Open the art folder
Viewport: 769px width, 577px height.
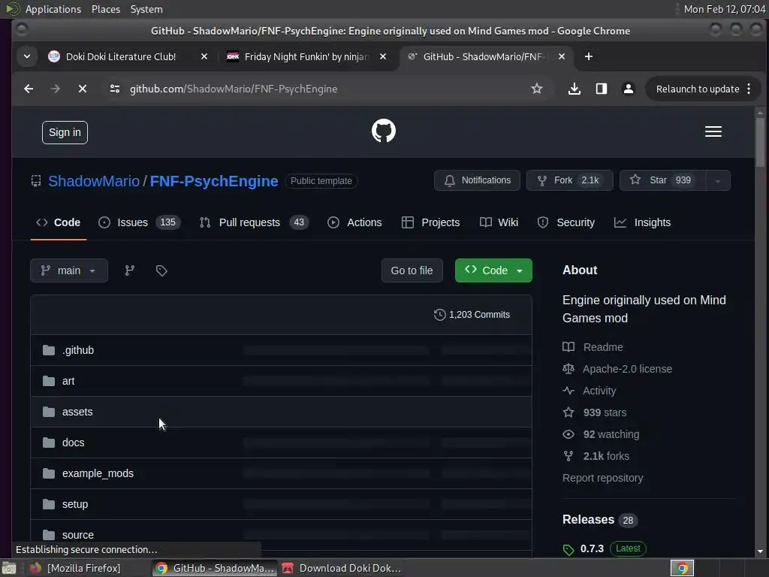pyautogui.click(x=68, y=381)
